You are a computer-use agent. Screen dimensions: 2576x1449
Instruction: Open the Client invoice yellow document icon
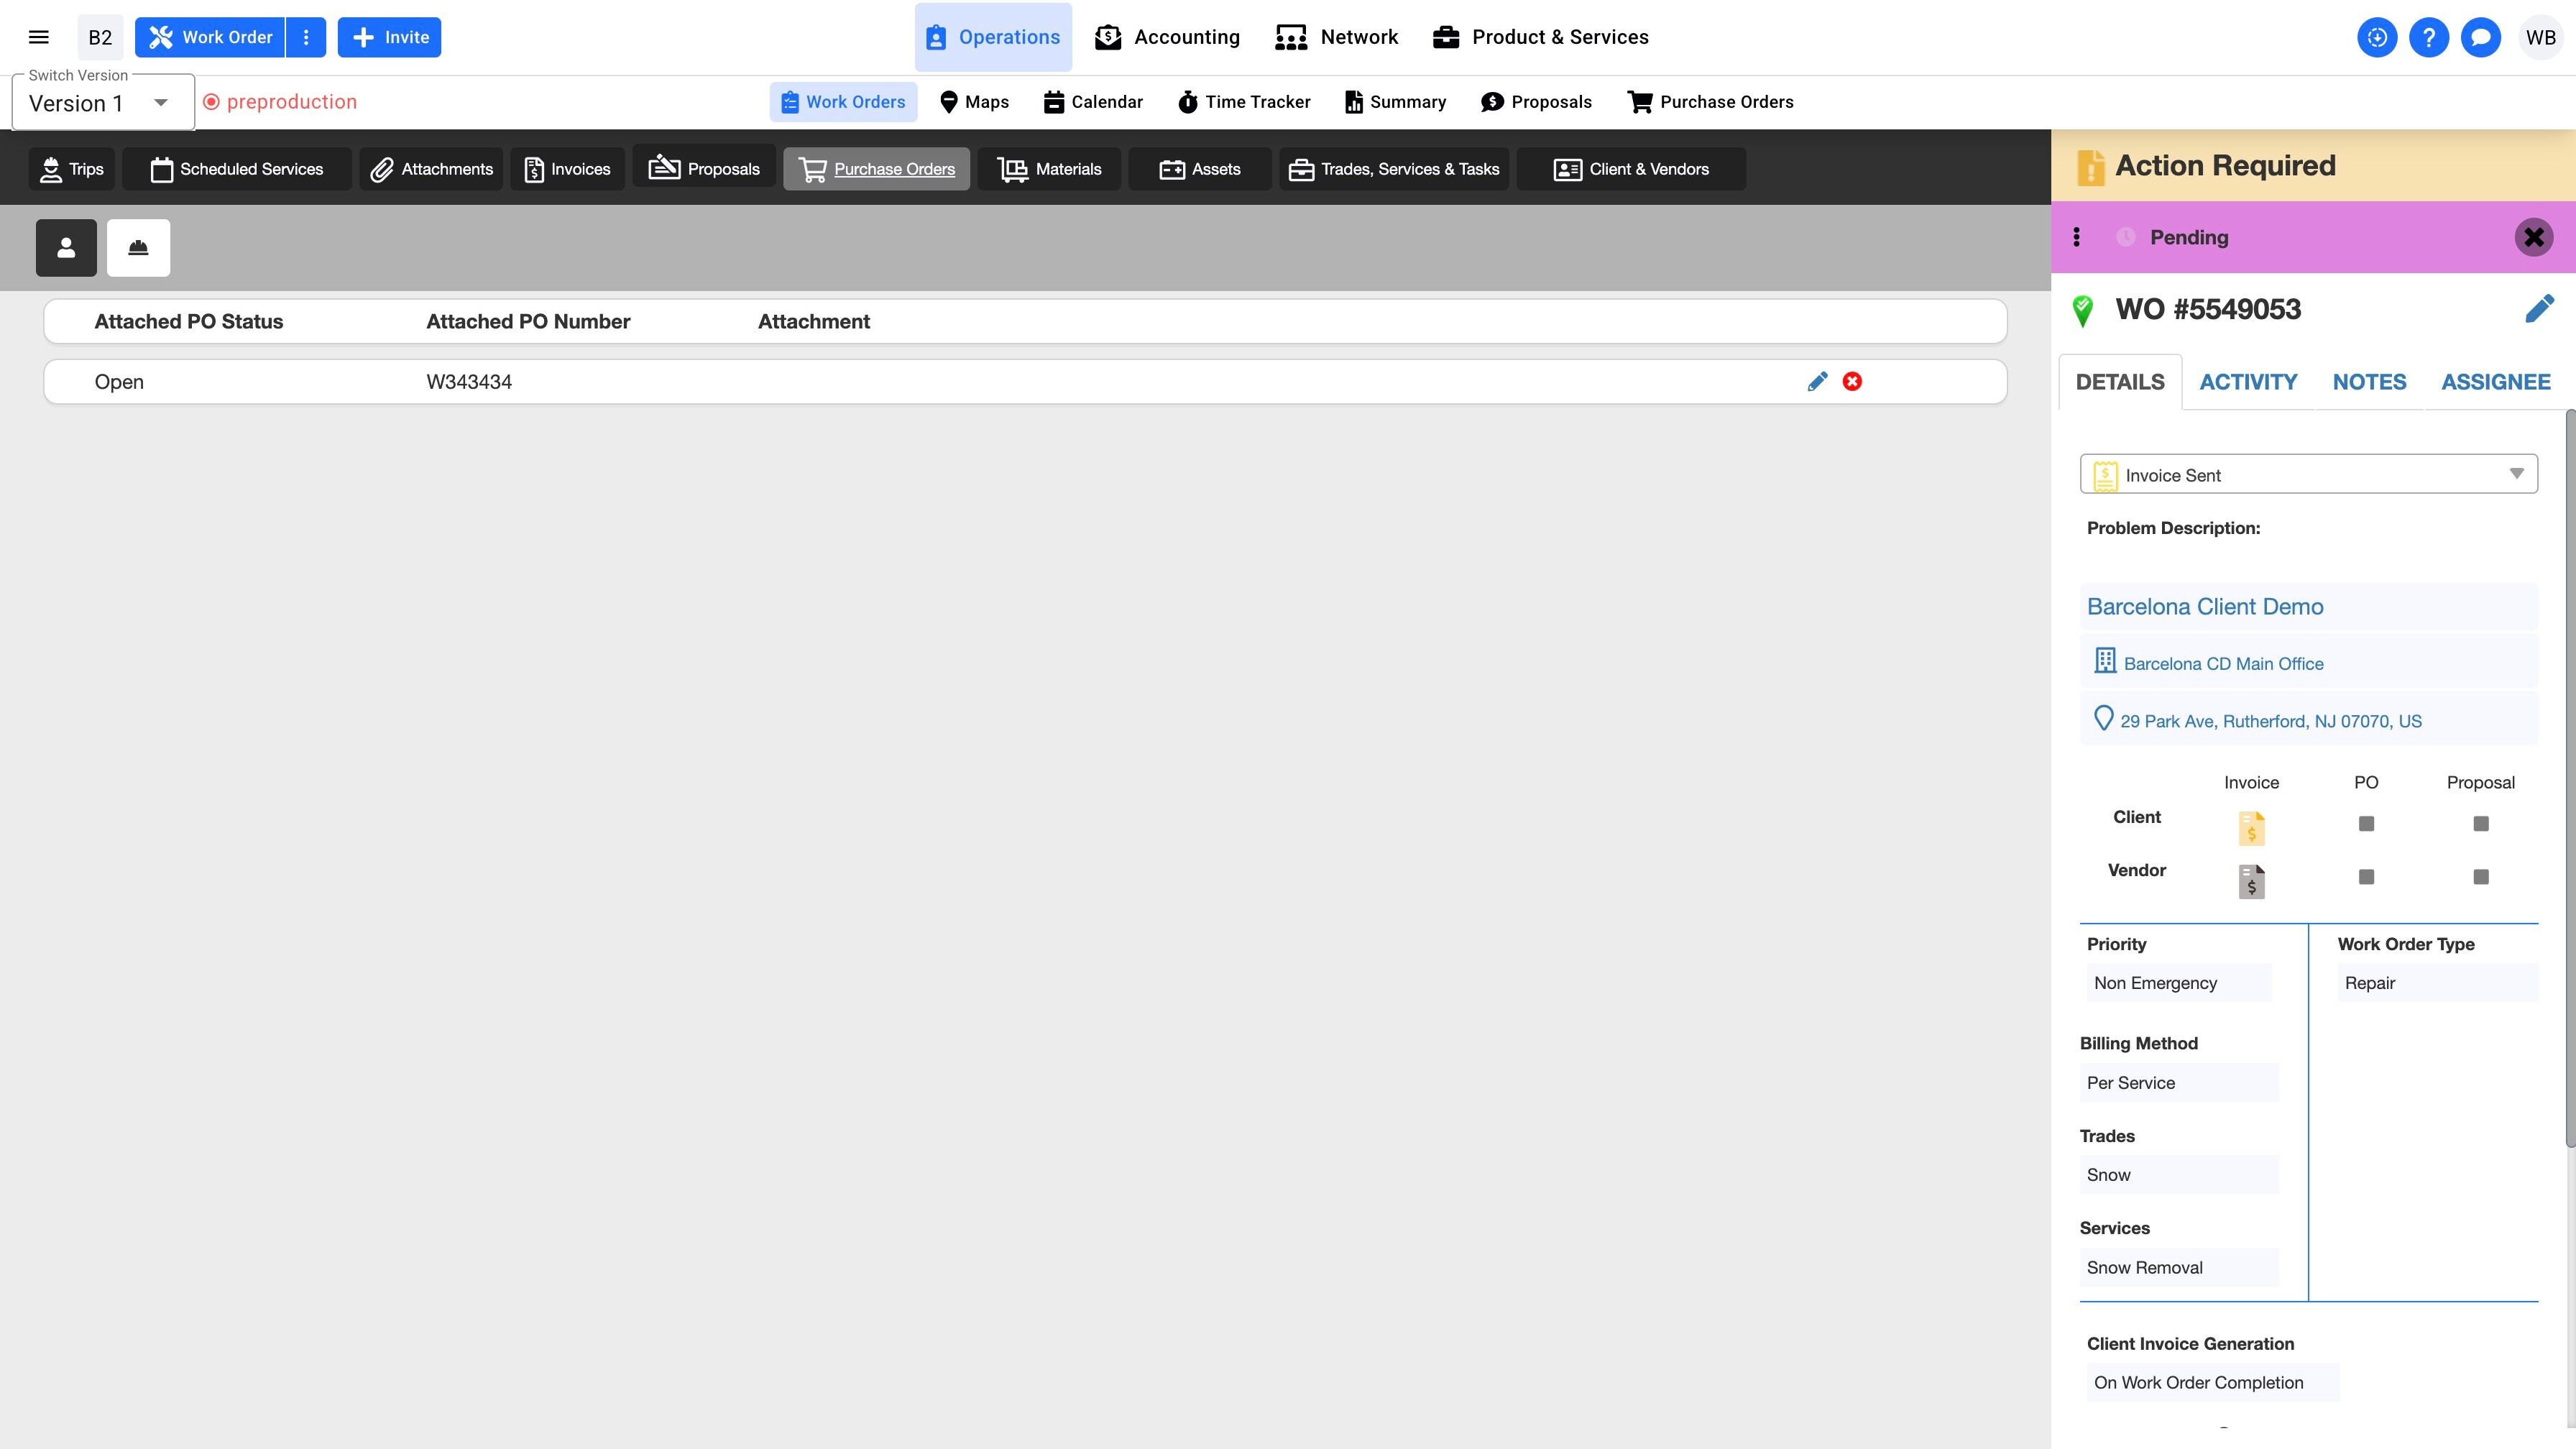click(x=2251, y=827)
